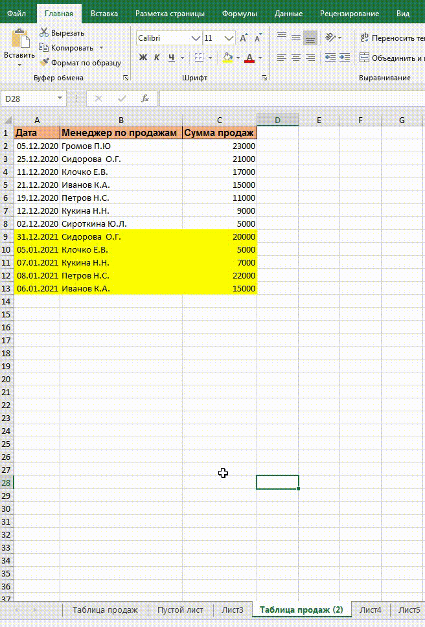Expand font color dropdown arrow
Screen dimensions: 425x627
click(260, 58)
